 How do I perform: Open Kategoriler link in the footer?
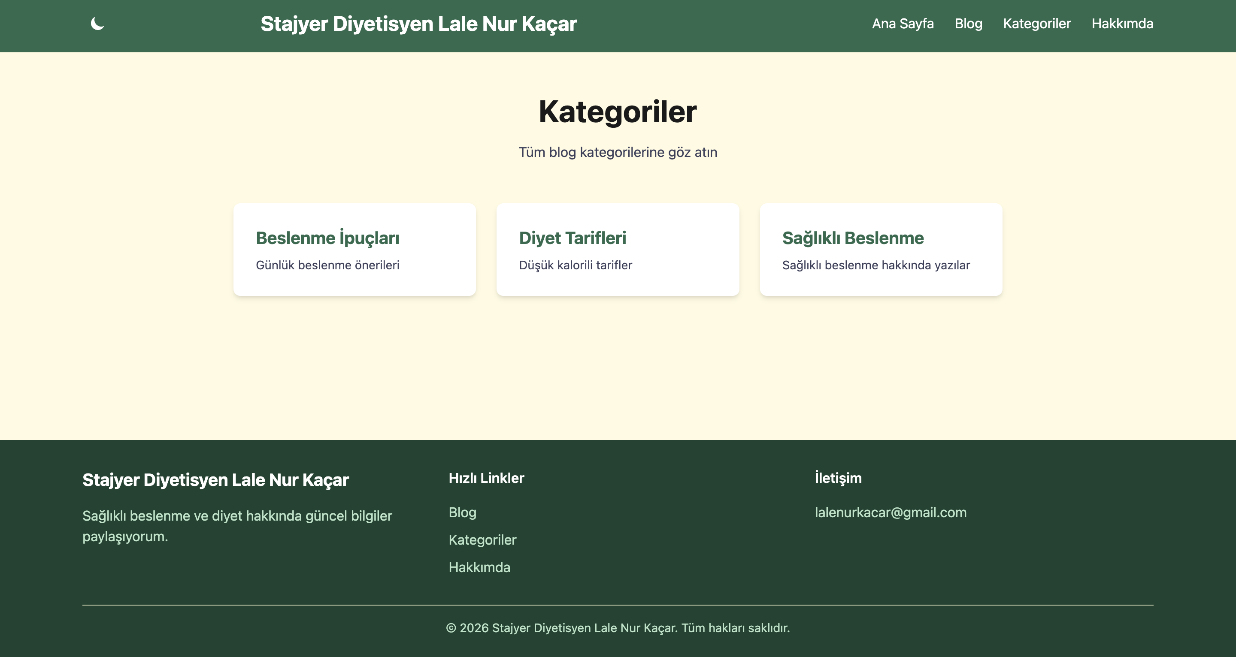pos(482,540)
